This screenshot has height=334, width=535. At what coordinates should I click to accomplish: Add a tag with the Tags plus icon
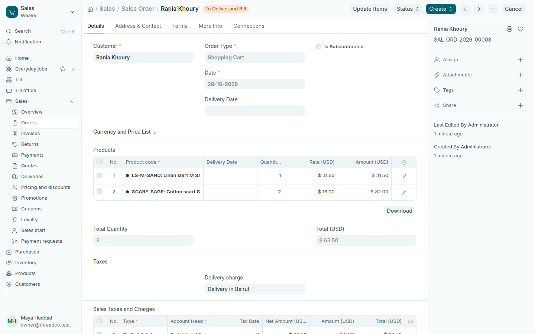(x=521, y=90)
